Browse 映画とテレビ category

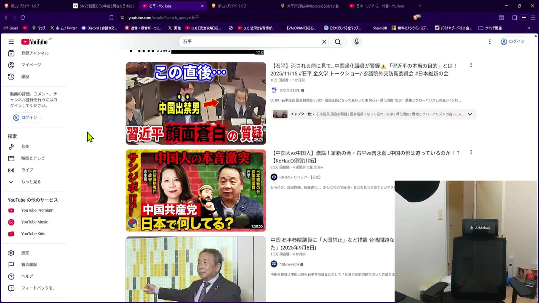(34, 158)
